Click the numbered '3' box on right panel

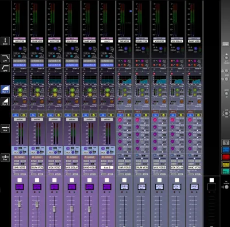pos(226,143)
